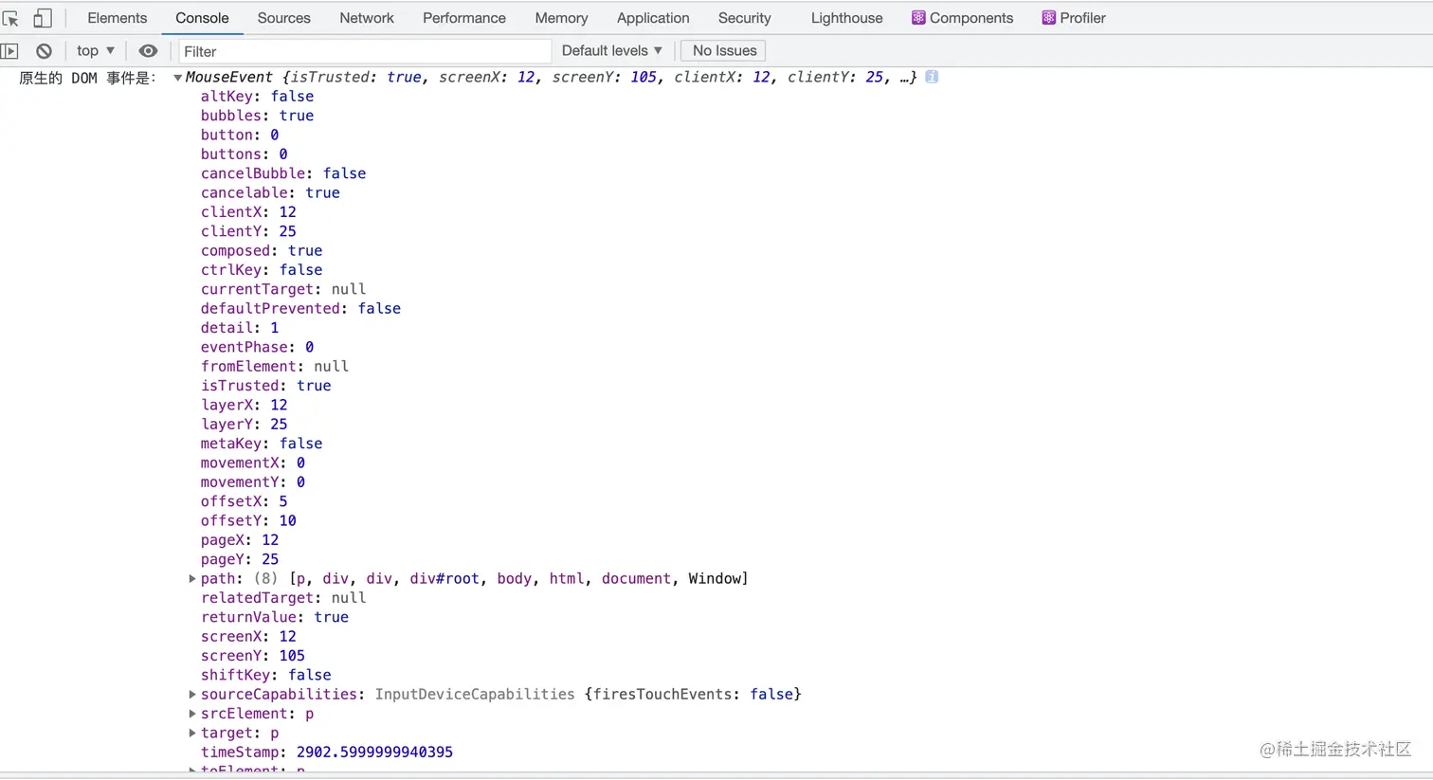
Task: Click the 原生的 DOM 事件是 log label
Action: pyautogui.click(x=87, y=78)
